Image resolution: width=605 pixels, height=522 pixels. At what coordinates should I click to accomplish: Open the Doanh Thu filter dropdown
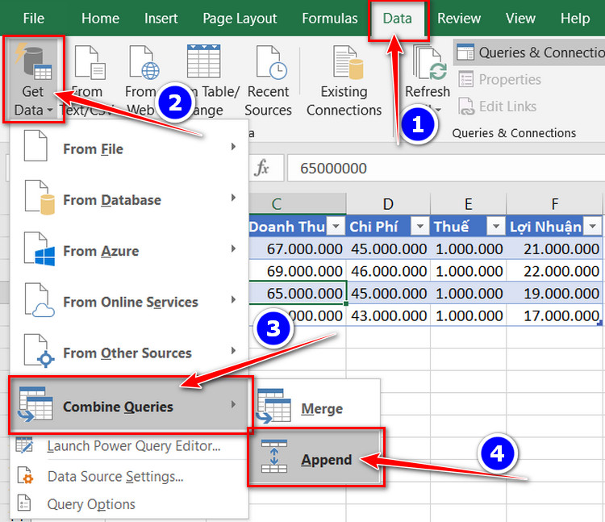click(x=336, y=226)
